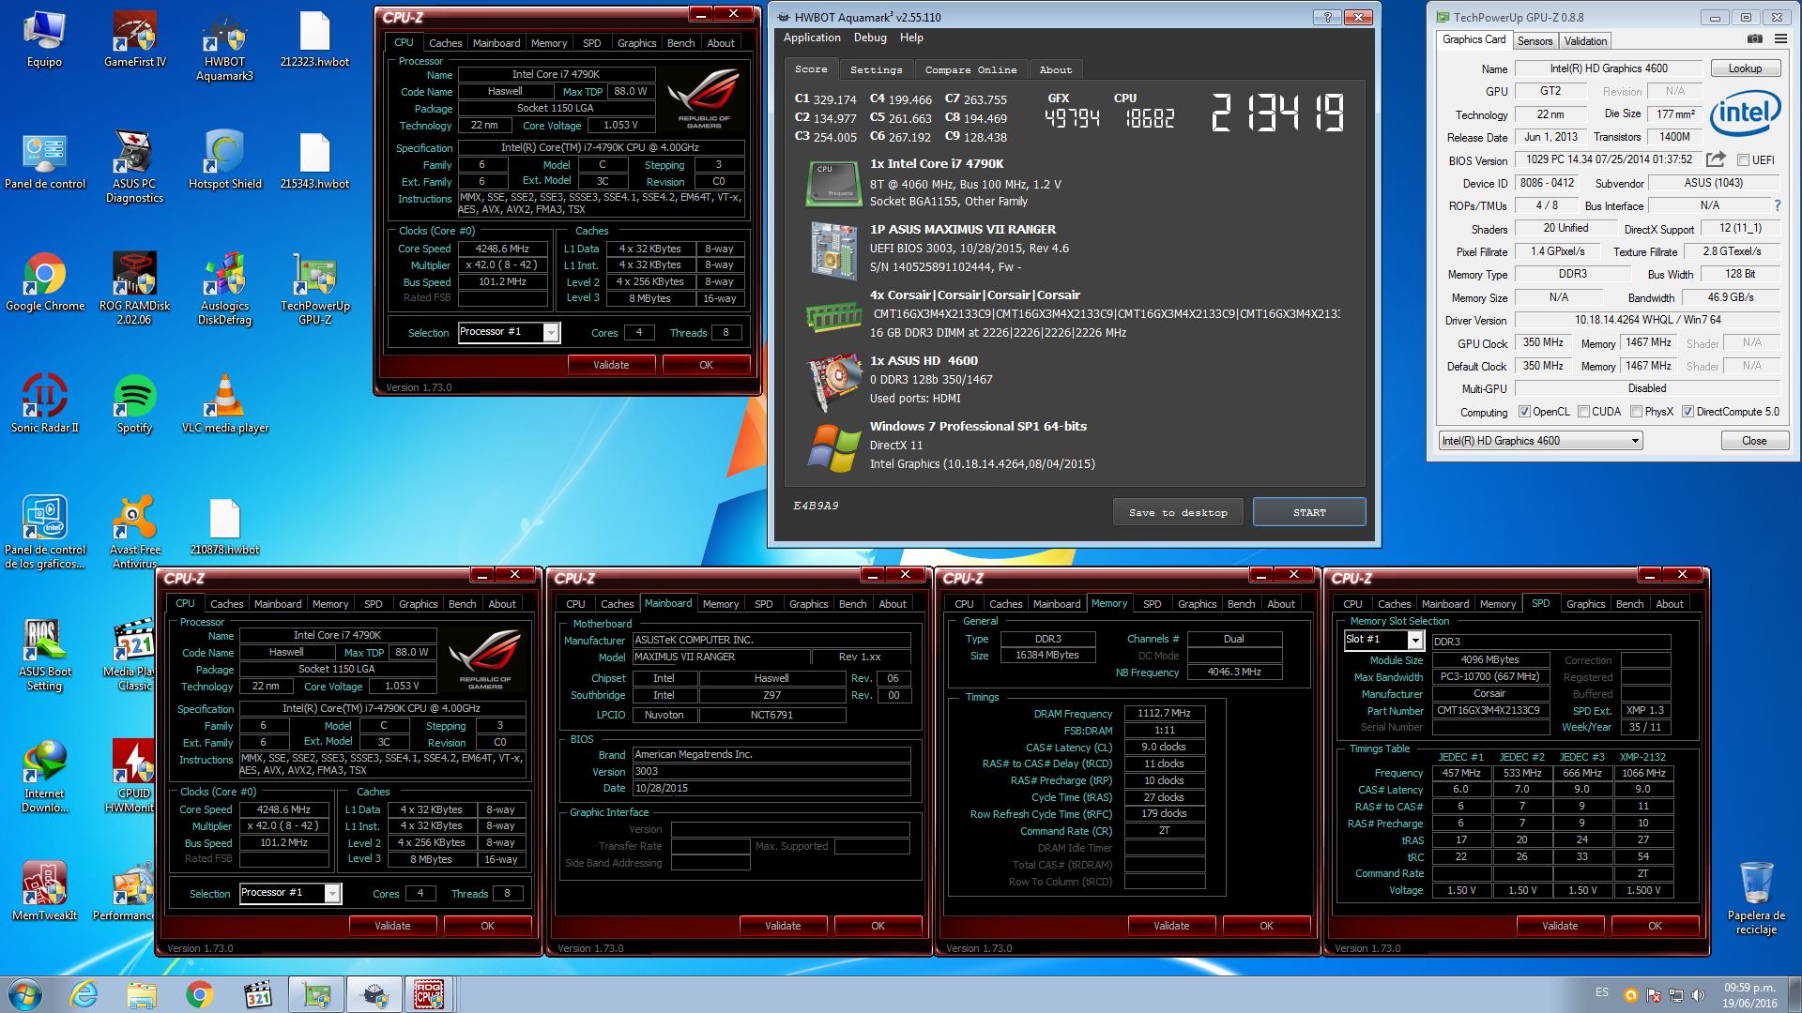Click Module Size 4096 MBytes field
Viewport: 1802px width, 1013px height.
(1489, 659)
